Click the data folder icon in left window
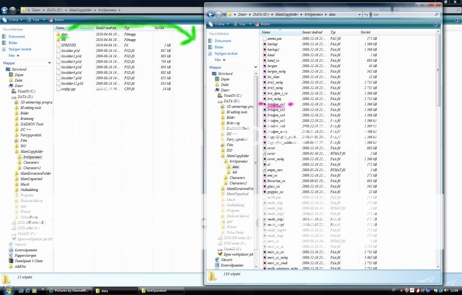 (x=58, y=34)
